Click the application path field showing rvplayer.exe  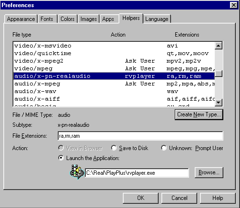[137, 173]
